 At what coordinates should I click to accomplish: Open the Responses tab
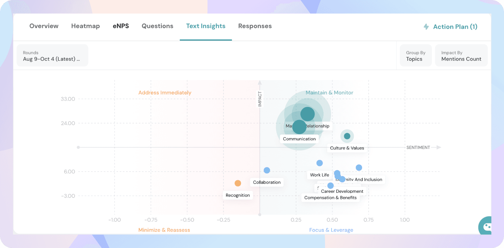point(255,26)
